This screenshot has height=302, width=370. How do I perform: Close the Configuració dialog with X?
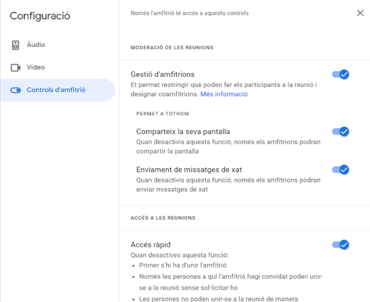tap(360, 13)
